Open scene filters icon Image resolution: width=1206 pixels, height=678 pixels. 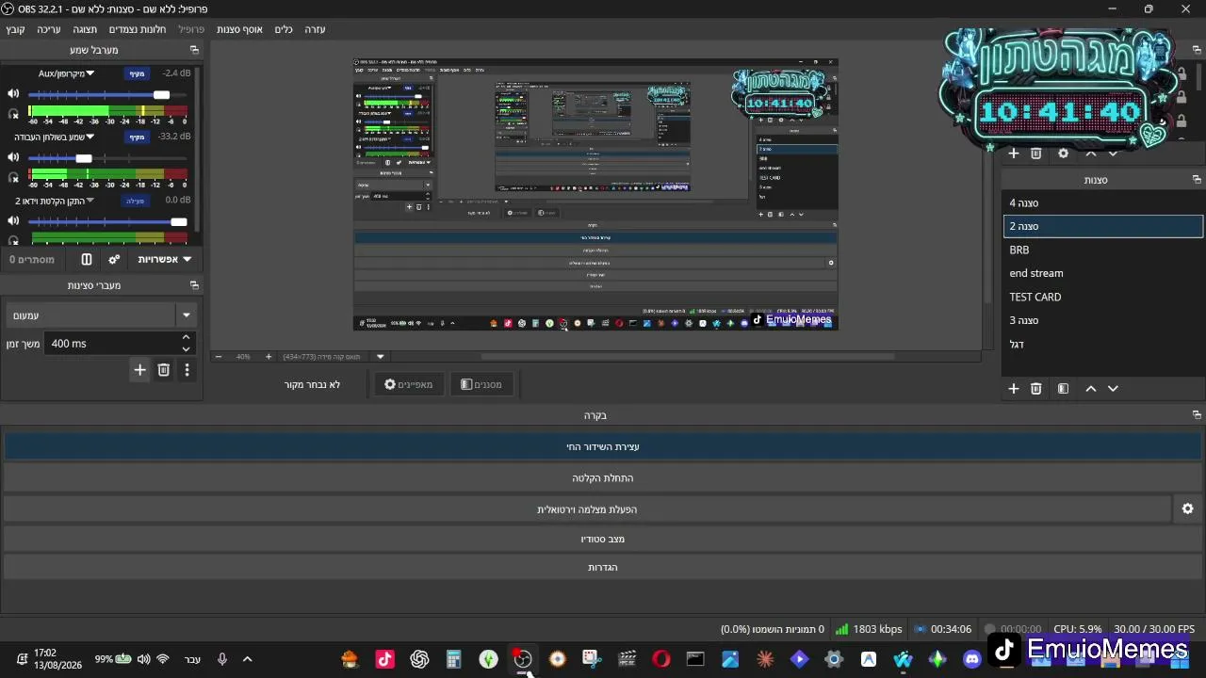(1063, 388)
